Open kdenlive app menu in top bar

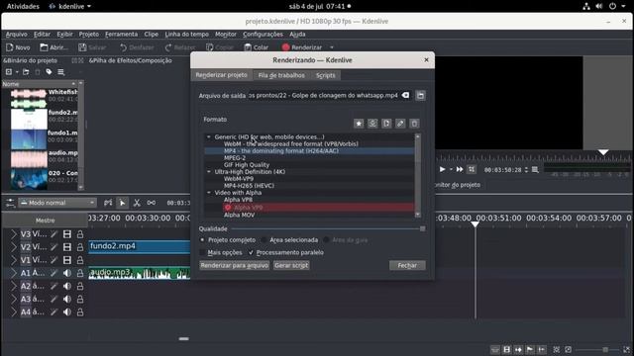[69, 6]
